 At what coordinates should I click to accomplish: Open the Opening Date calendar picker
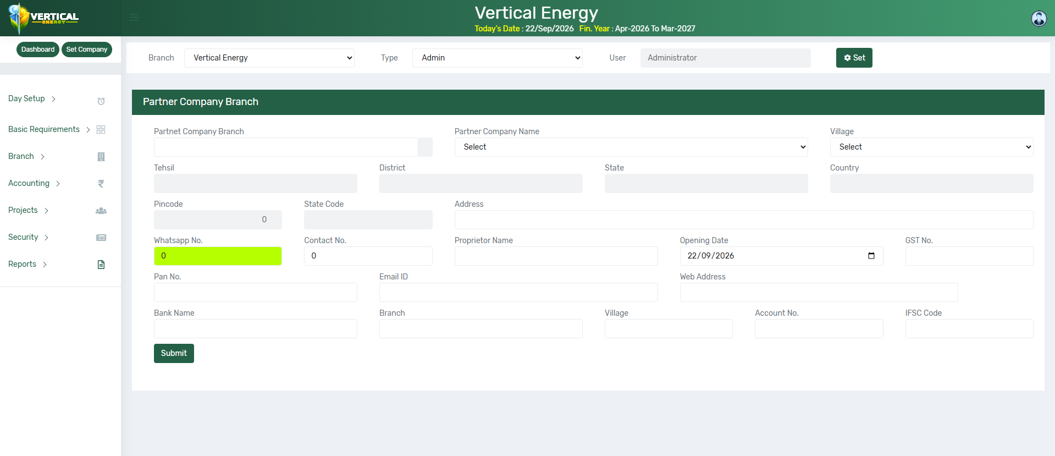click(x=871, y=256)
